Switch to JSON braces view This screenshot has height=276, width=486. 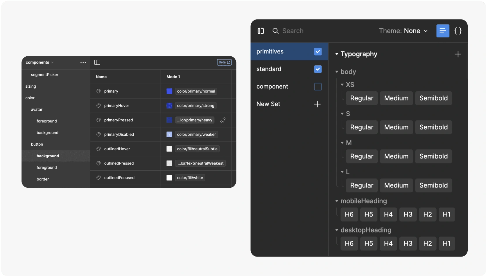tap(458, 31)
